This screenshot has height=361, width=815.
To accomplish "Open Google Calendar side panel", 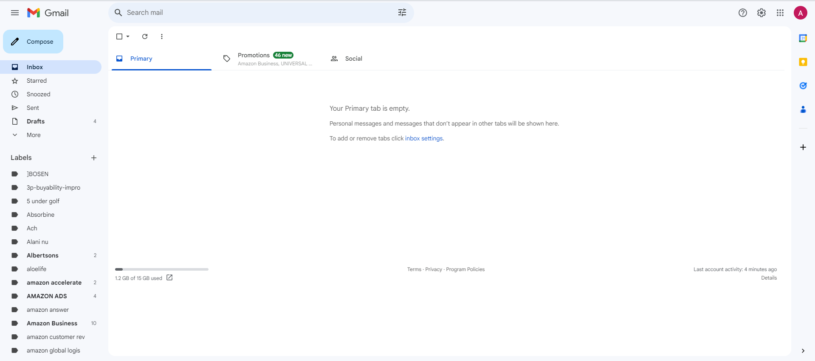I will pos(803,38).
